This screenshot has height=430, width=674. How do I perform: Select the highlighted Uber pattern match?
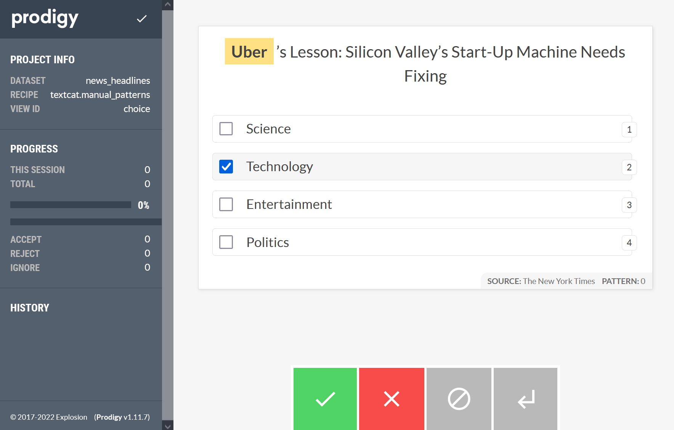249,51
